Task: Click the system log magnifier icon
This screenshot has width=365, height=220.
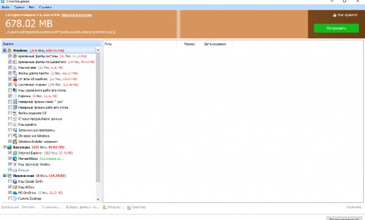Action: pyautogui.click(x=15, y=84)
